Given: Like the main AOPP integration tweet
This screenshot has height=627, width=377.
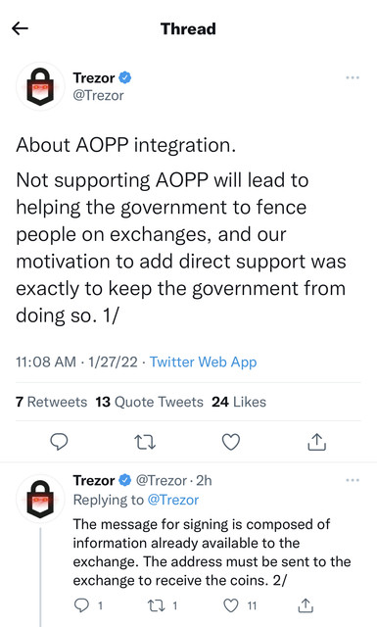Looking at the screenshot, I should tap(231, 442).
